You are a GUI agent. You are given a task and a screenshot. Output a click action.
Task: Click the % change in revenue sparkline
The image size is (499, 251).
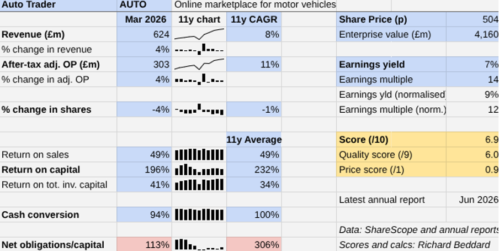tap(199, 49)
